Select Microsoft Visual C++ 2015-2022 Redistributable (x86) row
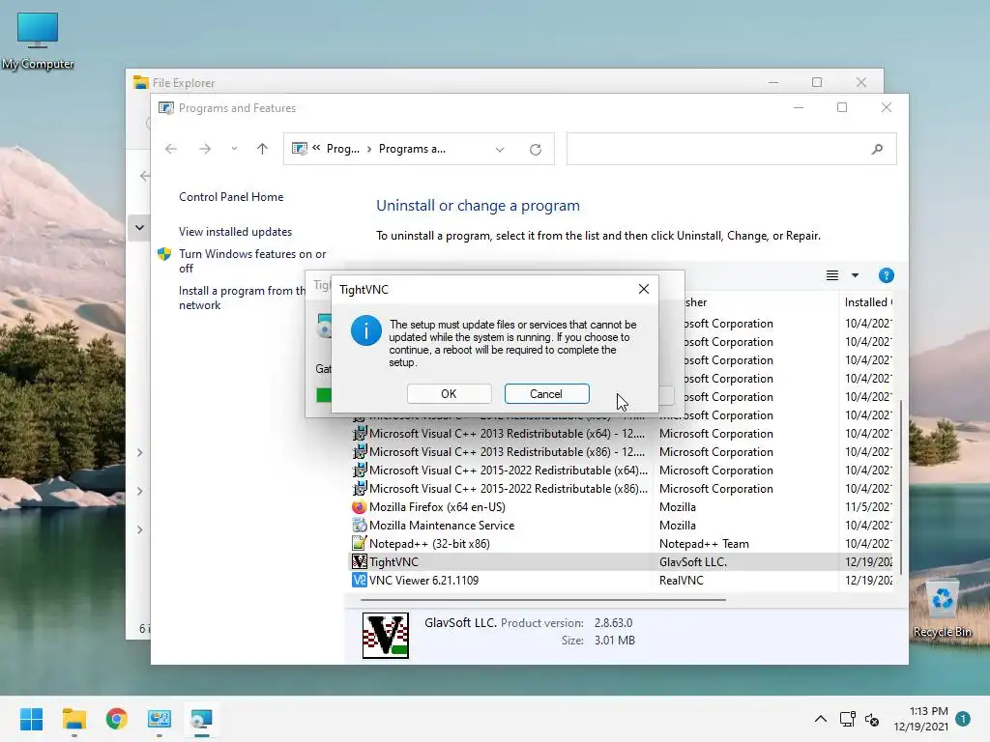 [622, 488]
